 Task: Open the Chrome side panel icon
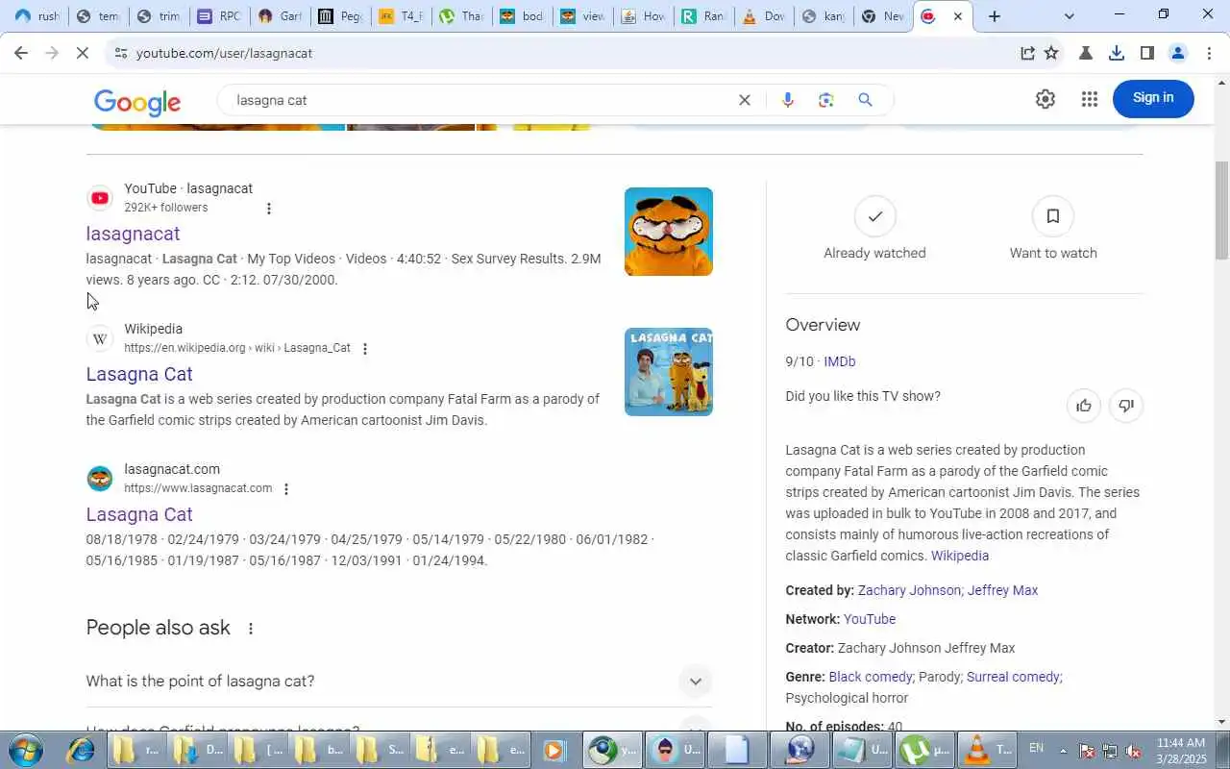pyautogui.click(x=1146, y=53)
